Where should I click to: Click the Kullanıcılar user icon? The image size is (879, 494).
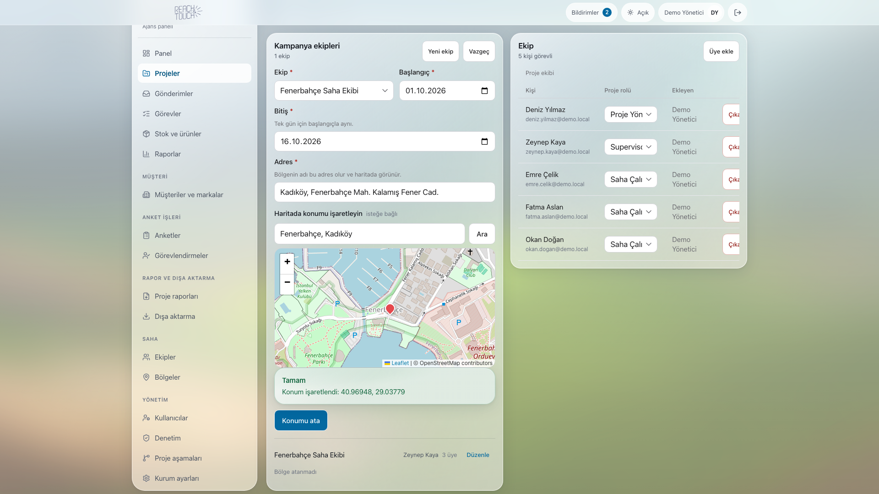[146, 418]
